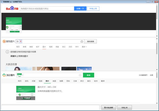
Task: Remove the uploaded image with the red X in Sogou box
Action: click(x=21, y=41)
